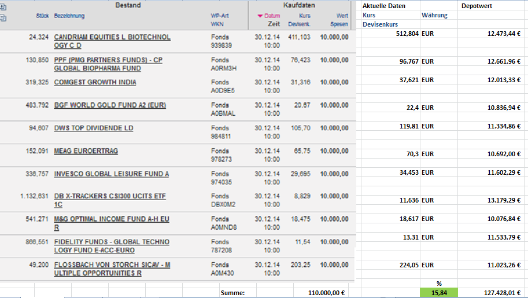Click WKN 939839 in Candriam row
Image resolution: width=528 pixels, height=298 pixels.
221,46
